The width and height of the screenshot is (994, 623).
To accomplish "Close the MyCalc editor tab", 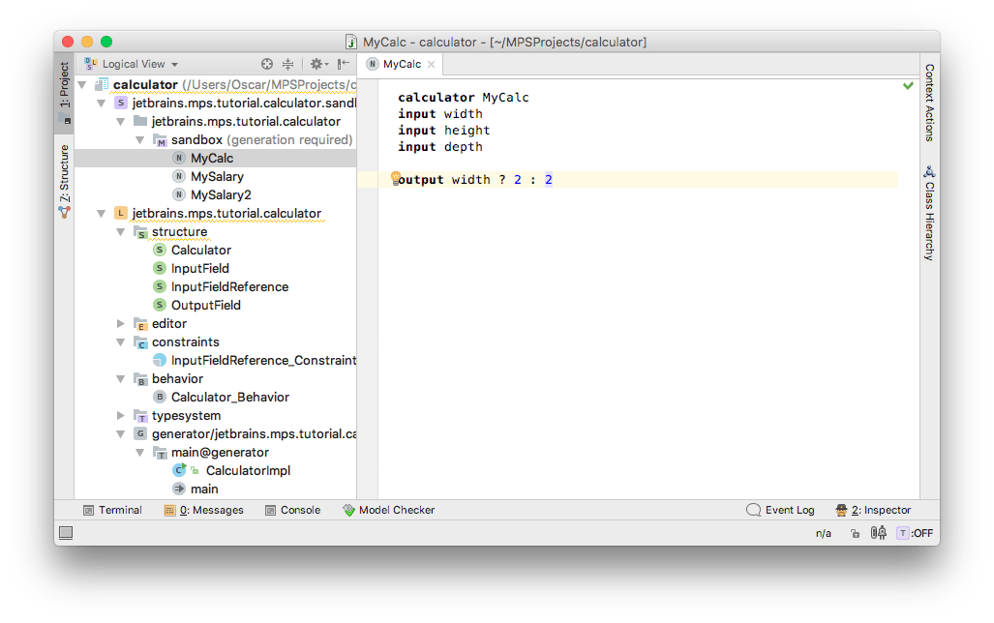I will click(432, 65).
